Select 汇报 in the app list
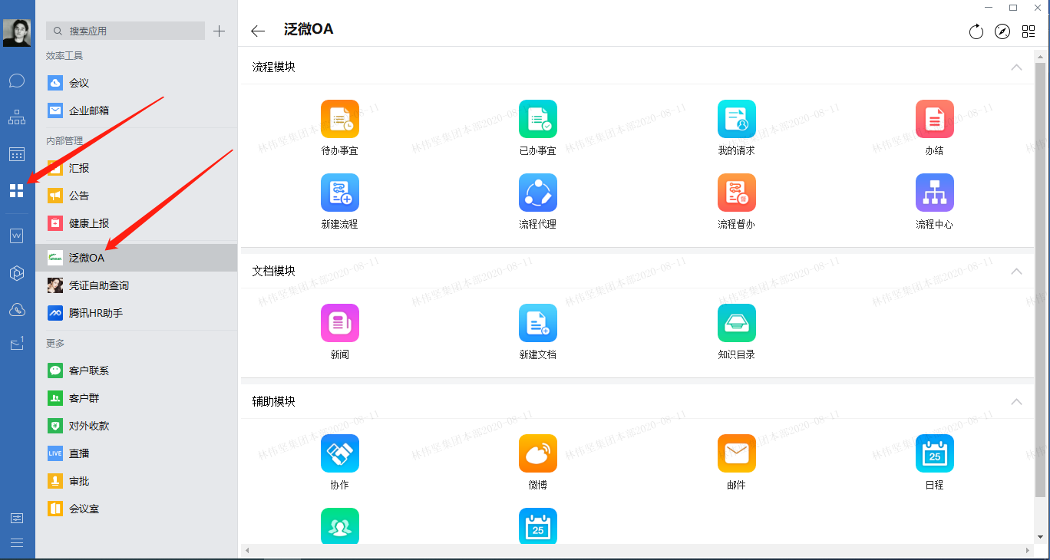Viewport: 1050px width, 560px height. pyautogui.click(x=137, y=168)
